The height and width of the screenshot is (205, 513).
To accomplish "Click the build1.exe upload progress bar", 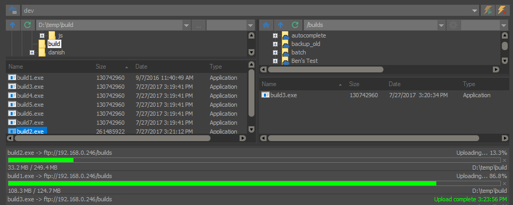I will tap(254, 183).
